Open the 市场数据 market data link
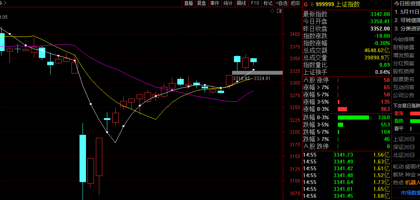The height and width of the screenshot is (200, 420). [410, 193]
